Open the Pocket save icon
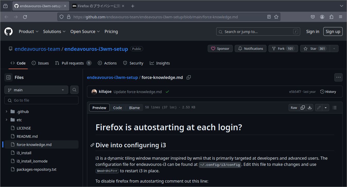347x187 pixels. (313, 17)
